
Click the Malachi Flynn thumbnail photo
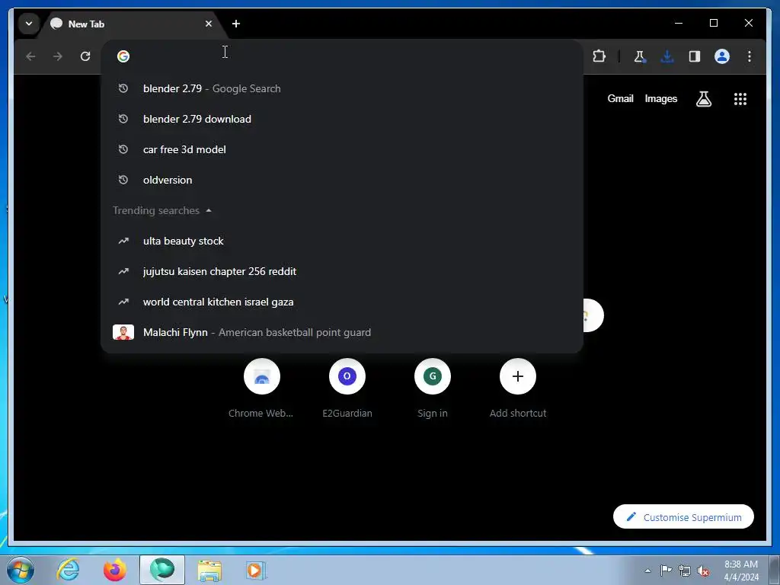click(x=123, y=332)
